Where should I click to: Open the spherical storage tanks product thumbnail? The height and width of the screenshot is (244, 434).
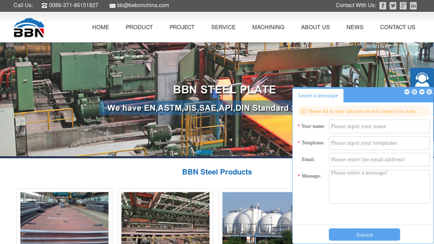(257, 218)
